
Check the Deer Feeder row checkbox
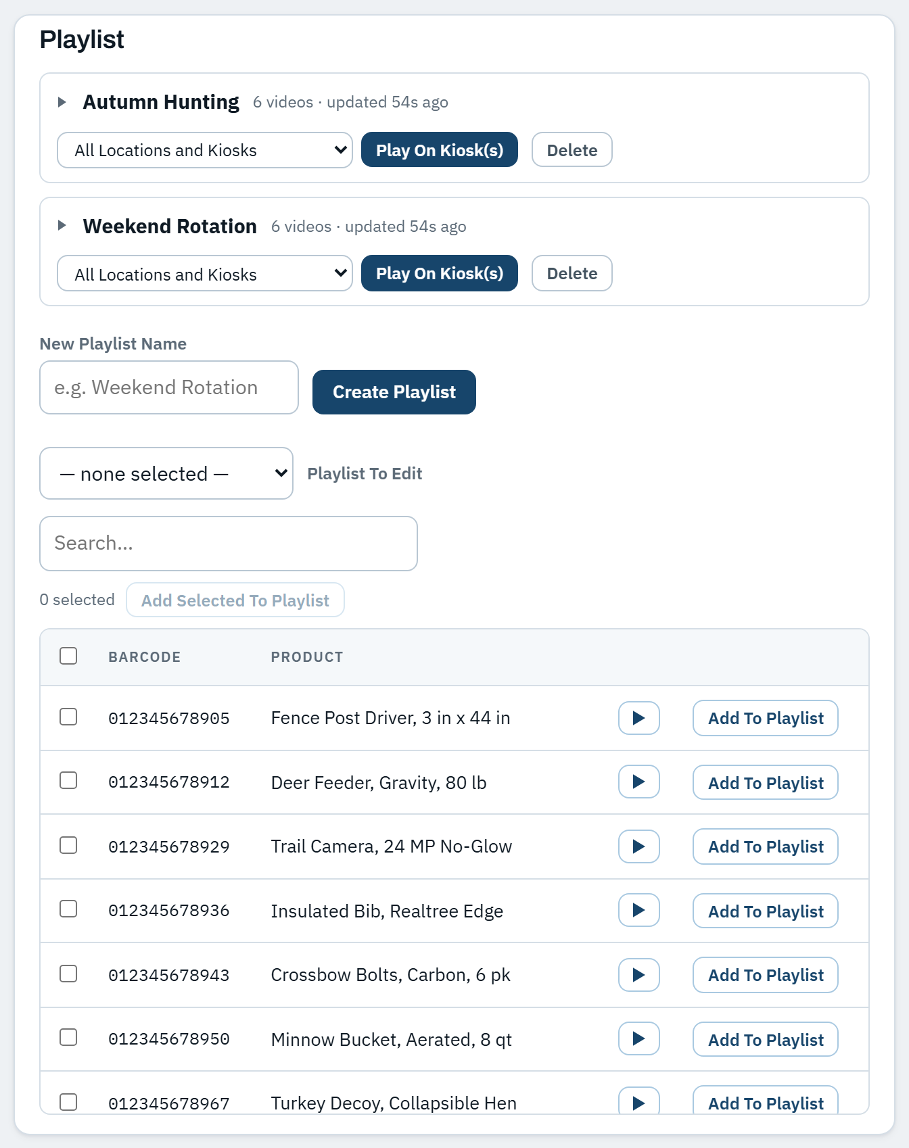tap(68, 781)
